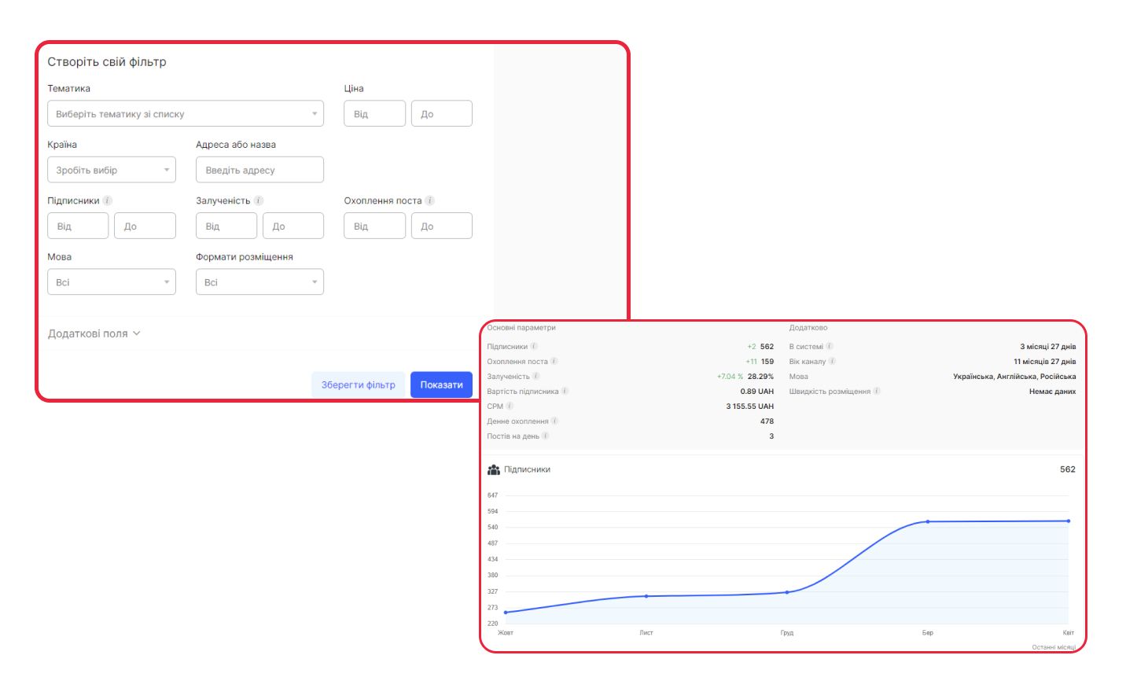Click the 'Введіть адресу' address field
The width and height of the screenshot is (1137, 692).
(x=259, y=170)
